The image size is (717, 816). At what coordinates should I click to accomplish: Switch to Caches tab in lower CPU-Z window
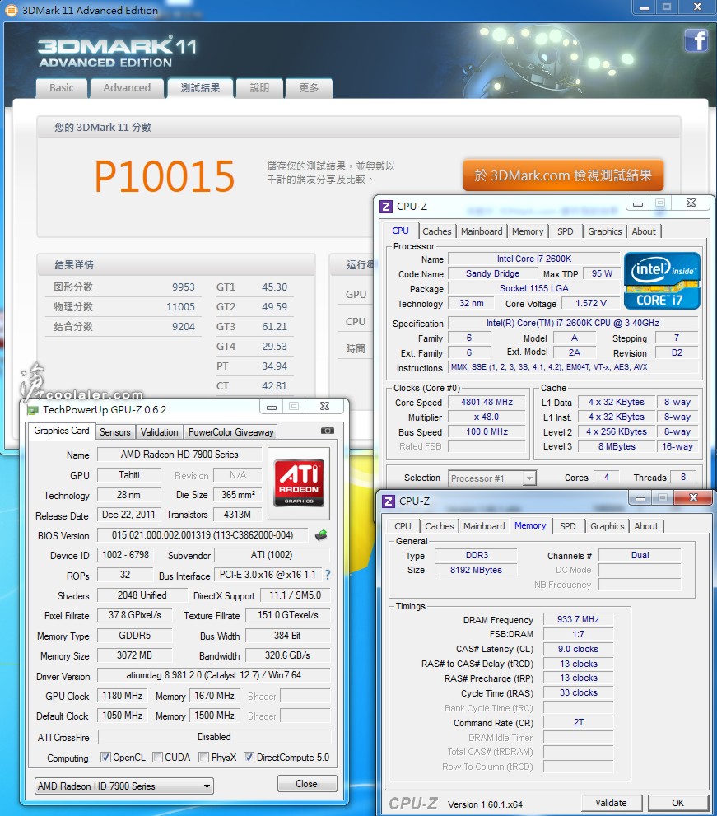439,526
